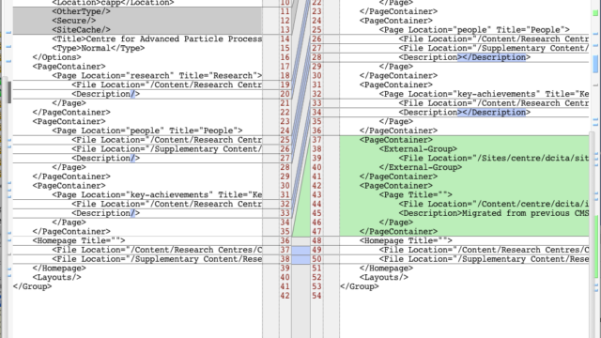Click left pane key-achievements Page line 31
The width and height of the screenshot is (601, 338).
click(157, 194)
